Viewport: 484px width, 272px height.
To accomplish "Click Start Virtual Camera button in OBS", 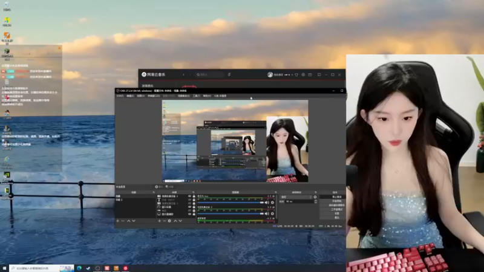I will pos(333,205).
